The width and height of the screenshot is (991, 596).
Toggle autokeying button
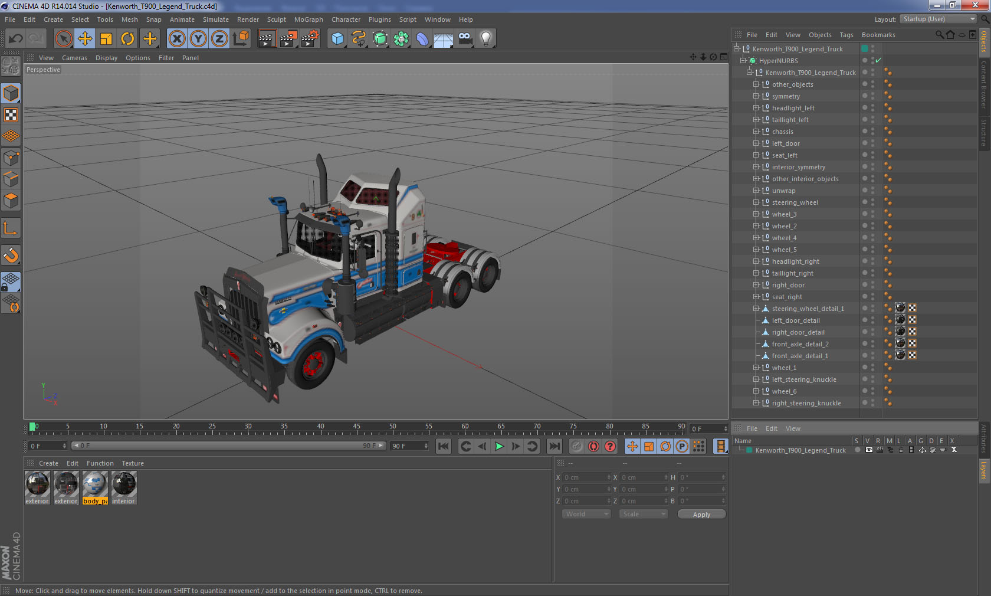pyautogui.click(x=593, y=446)
